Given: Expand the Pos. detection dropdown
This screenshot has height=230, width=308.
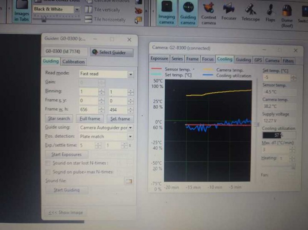Looking at the screenshot, I should coord(130,136).
